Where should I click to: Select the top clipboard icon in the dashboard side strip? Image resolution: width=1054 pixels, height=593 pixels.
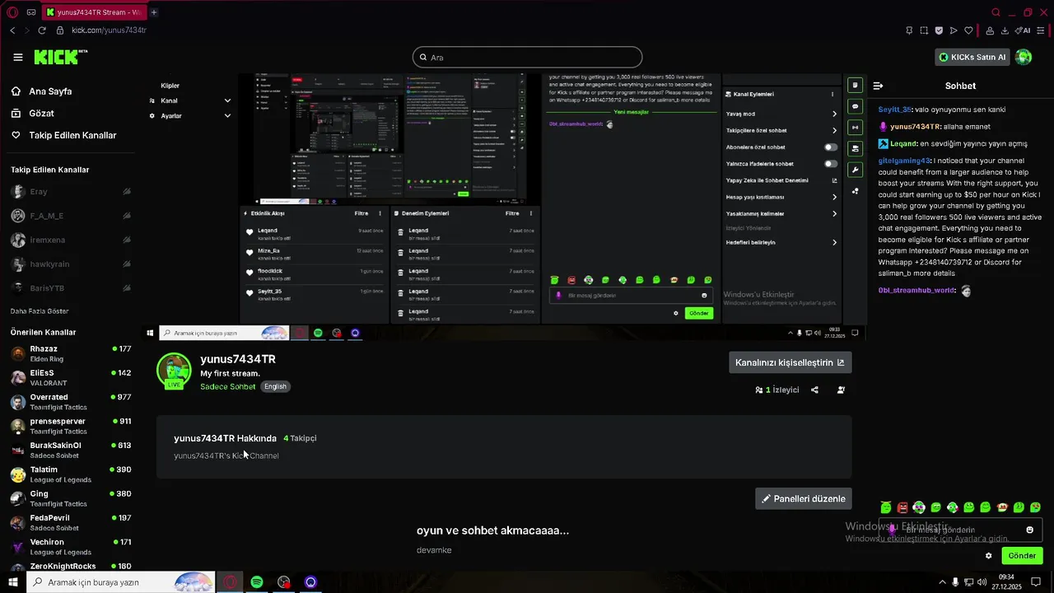pos(856,85)
